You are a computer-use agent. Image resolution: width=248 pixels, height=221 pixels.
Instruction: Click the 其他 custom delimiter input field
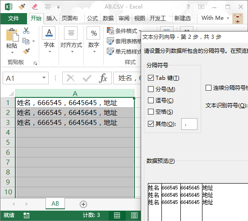[x=189, y=124]
